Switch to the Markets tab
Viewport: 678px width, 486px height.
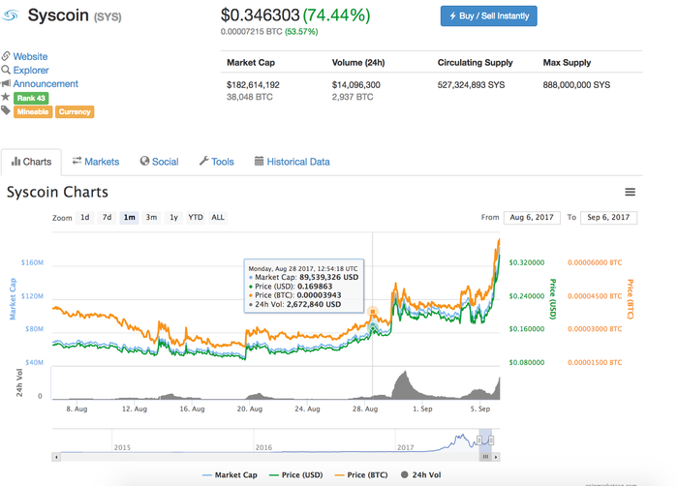point(96,162)
